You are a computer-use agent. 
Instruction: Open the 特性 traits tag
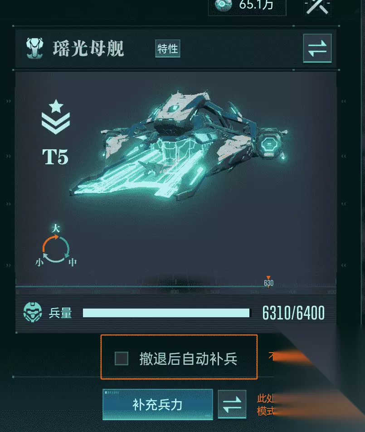click(168, 49)
